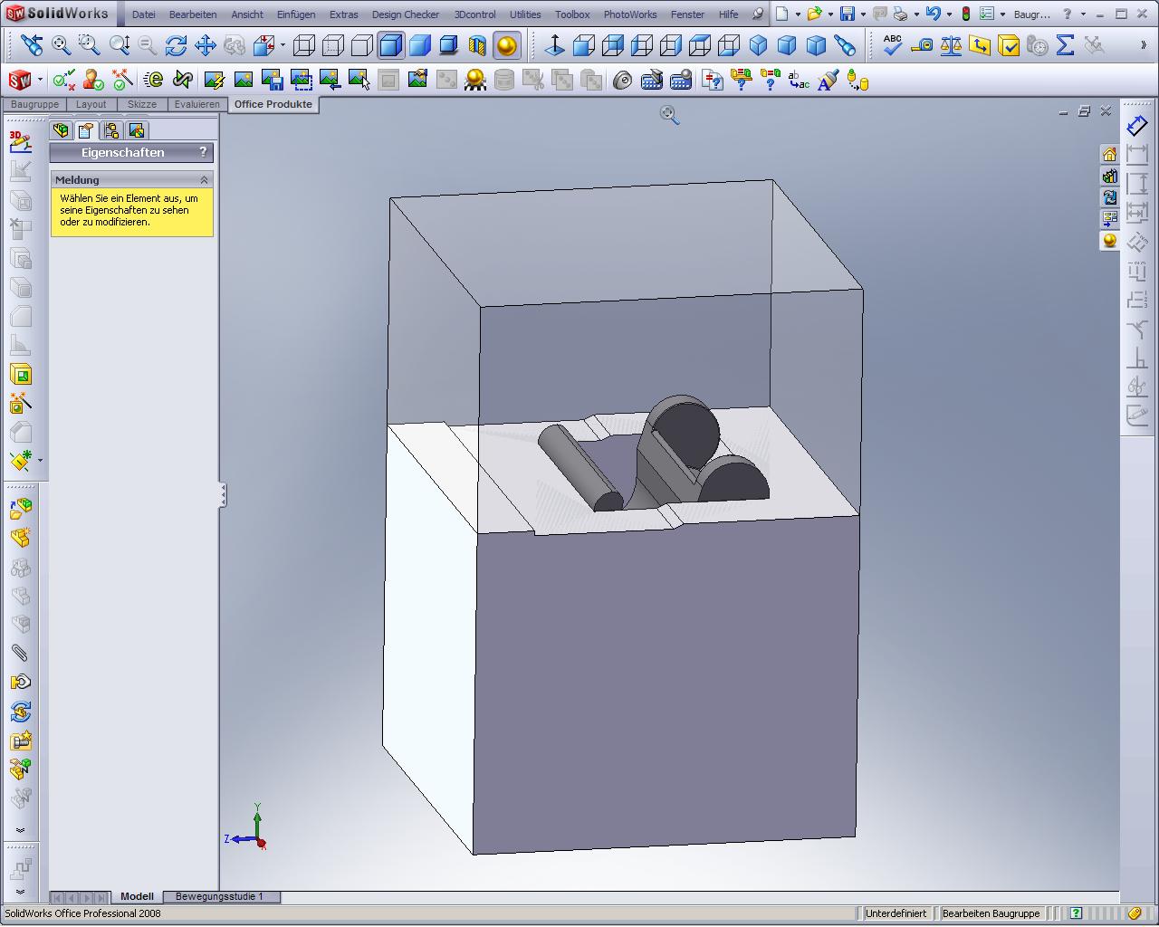Click the Spell Check ABC icon

tap(893, 45)
